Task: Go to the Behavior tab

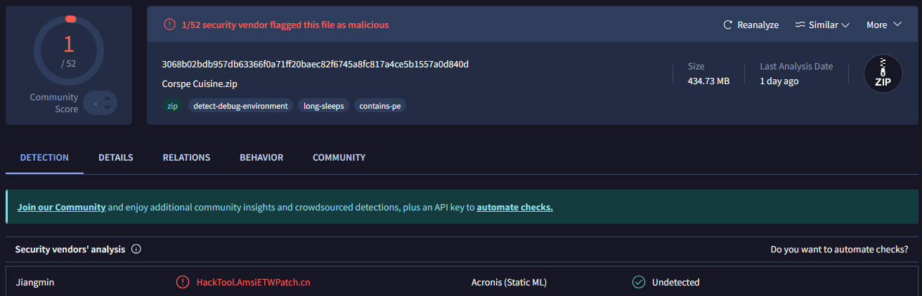Action: click(x=261, y=157)
